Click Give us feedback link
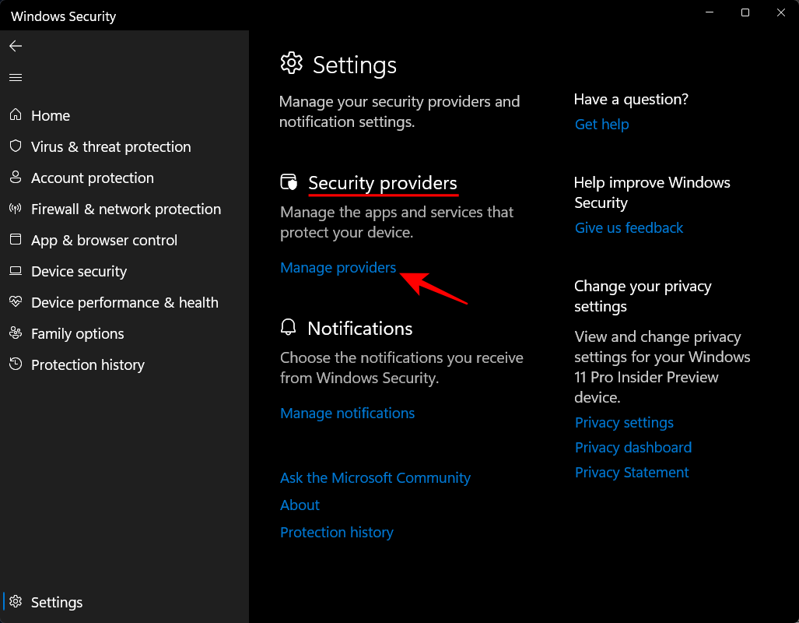799x623 pixels. [629, 228]
